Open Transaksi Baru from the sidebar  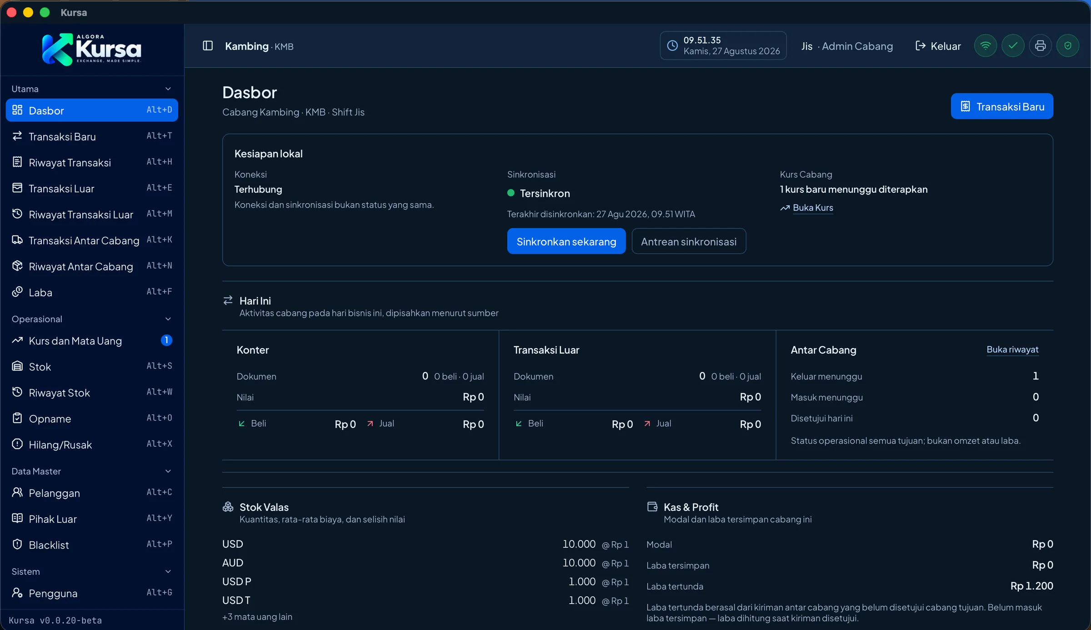[92, 136]
